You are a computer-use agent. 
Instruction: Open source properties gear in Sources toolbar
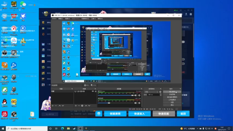[x=82, y=106]
